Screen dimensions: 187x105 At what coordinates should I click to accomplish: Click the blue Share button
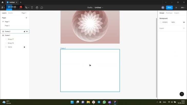(x=169, y=8)
